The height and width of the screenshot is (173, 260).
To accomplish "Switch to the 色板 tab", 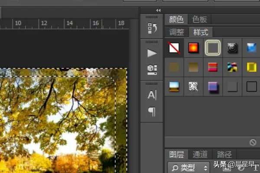I will [x=199, y=19].
